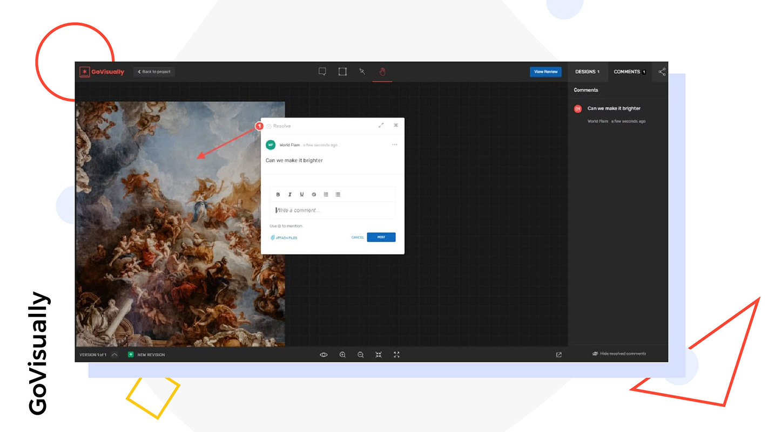The height and width of the screenshot is (432, 768).
Task: Click the View Review button
Action: pyautogui.click(x=546, y=72)
